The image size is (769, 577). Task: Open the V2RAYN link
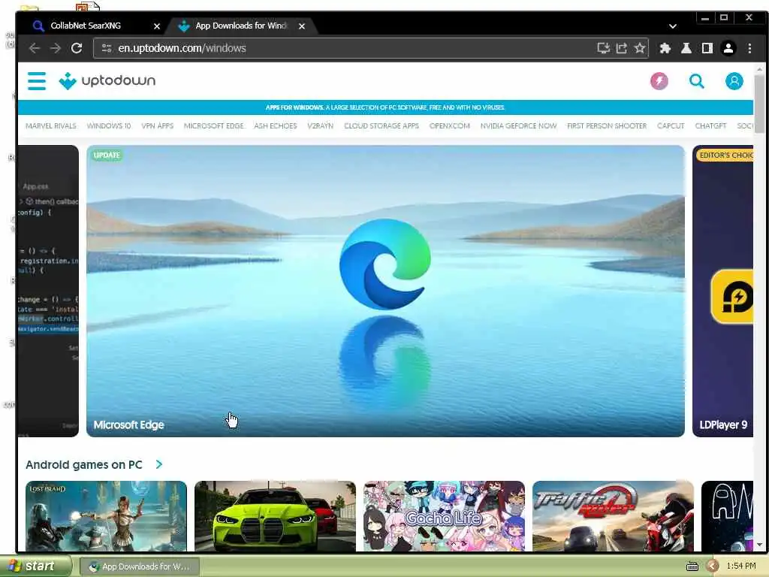pos(320,126)
